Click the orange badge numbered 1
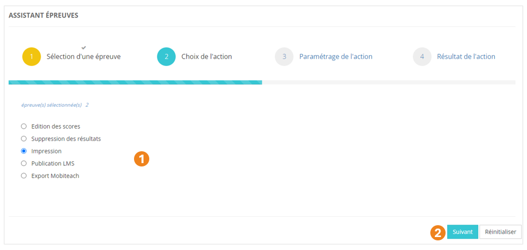 coord(141,159)
